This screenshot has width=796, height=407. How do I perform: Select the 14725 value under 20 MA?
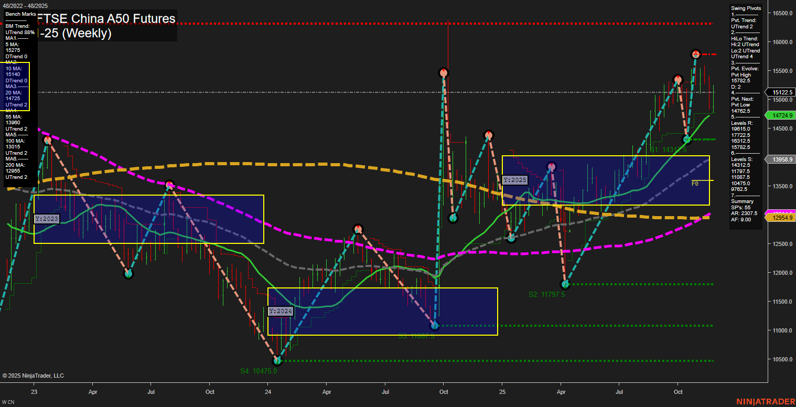point(13,99)
